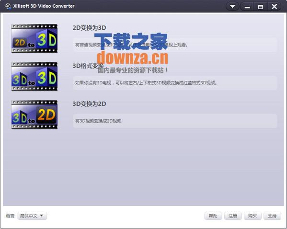
Task: Open the 简体中文 language dropdown
Action: [x=32, y=216]
